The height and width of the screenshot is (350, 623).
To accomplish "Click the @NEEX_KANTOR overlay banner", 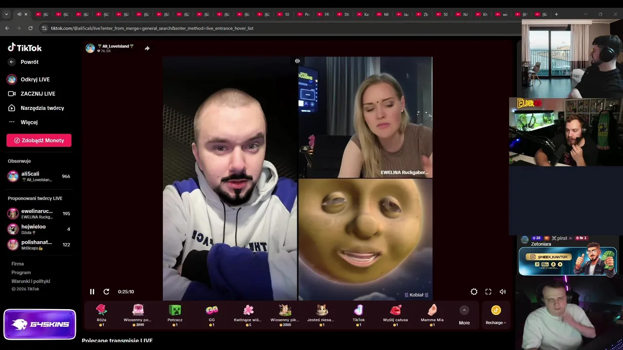I will 568,261.
